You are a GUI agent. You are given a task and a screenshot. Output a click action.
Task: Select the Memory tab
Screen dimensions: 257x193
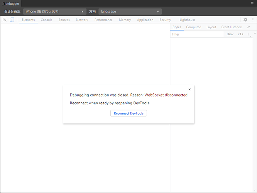click(125, 20)
